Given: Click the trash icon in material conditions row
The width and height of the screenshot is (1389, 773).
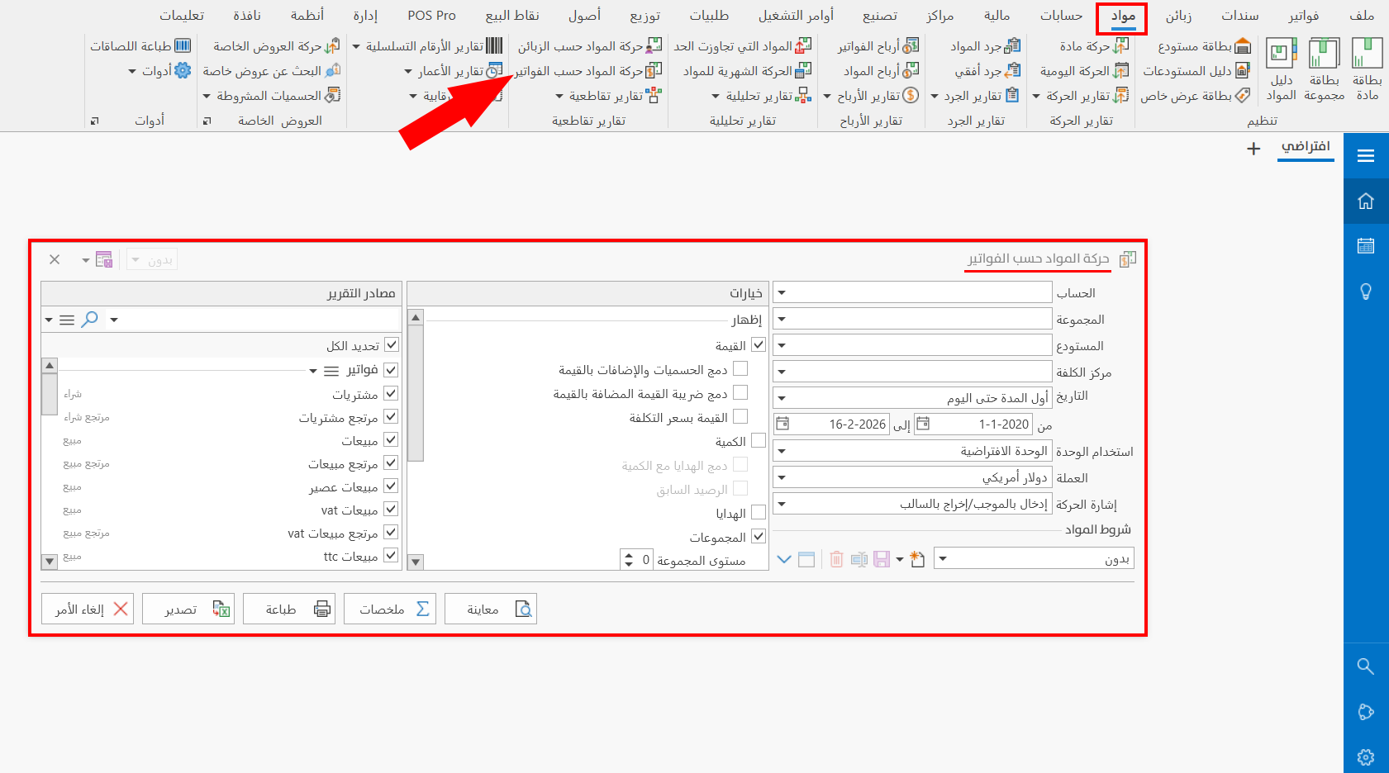Looking at the screenshot, I should pyautogui.click(x=837, y=559).
